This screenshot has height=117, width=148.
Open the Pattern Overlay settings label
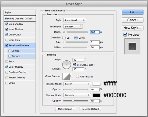[17, 78]
